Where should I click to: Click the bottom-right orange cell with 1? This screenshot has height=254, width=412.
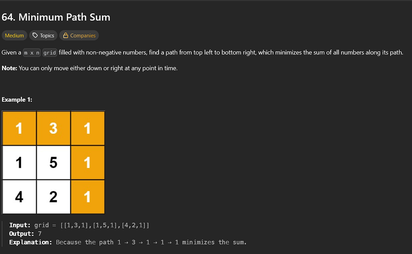pyautogui.click(x=88, y=197)
